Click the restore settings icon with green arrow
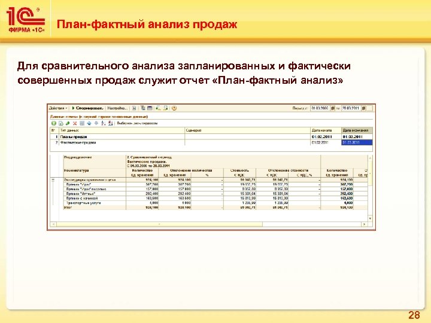 (x=158, y=108)
